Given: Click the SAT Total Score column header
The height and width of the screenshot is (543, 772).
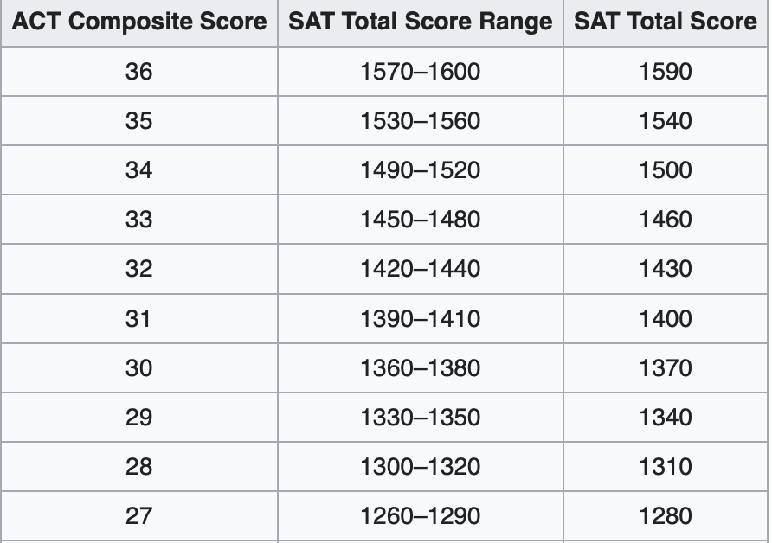Looking at the screenshot, I should tap(666, 22).
